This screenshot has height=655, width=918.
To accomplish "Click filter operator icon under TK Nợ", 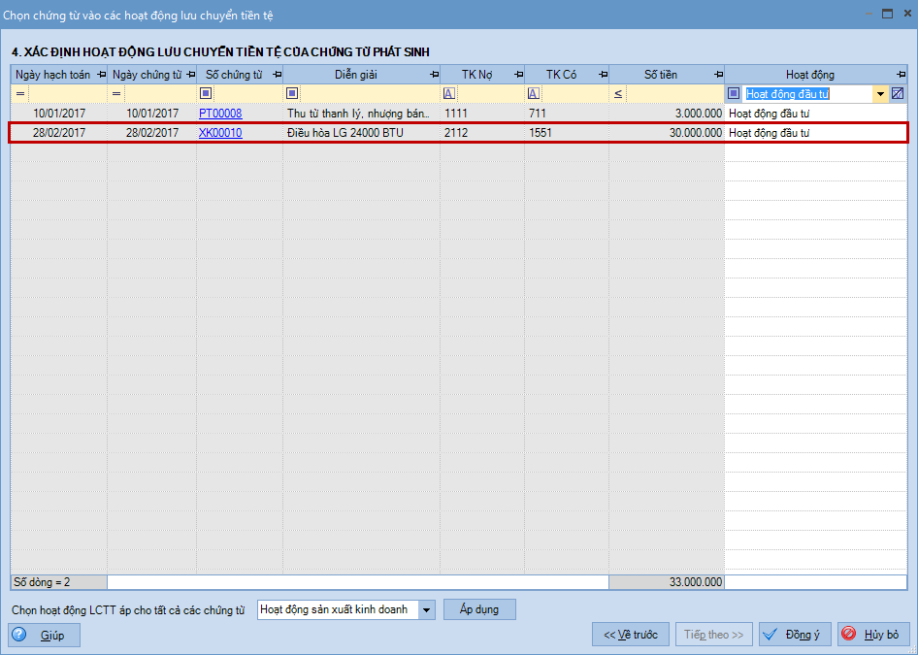I will tap(448, 94).
